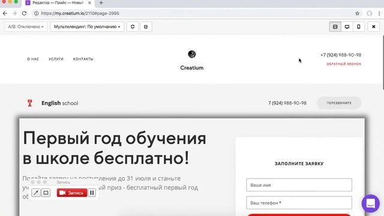The height and width of the screenshot is (216, 384).
Task: Click the English school title text
Action: point(60,103)
